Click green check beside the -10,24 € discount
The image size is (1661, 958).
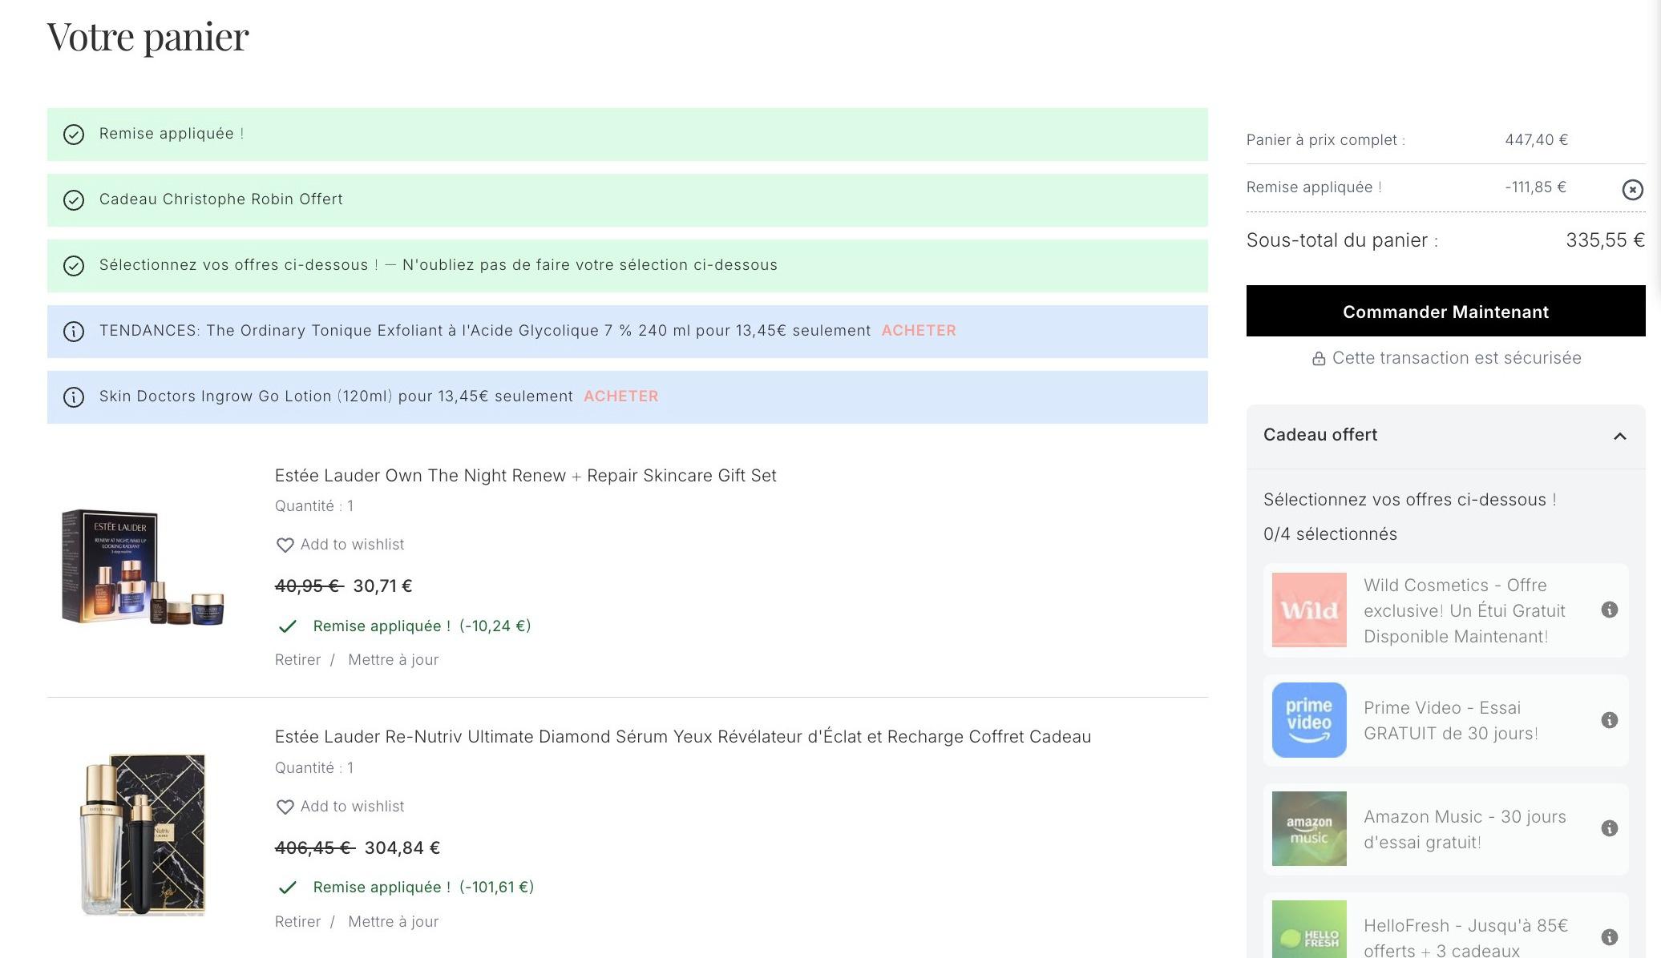click(287, 626)
